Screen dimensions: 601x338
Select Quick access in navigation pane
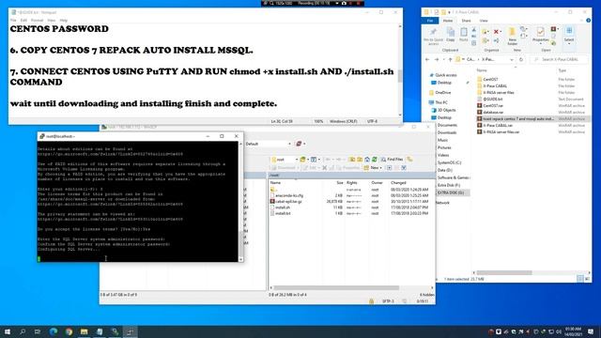[445, 75]
